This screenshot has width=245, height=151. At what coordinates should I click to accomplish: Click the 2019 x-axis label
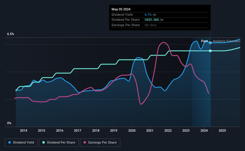[114, 130]
